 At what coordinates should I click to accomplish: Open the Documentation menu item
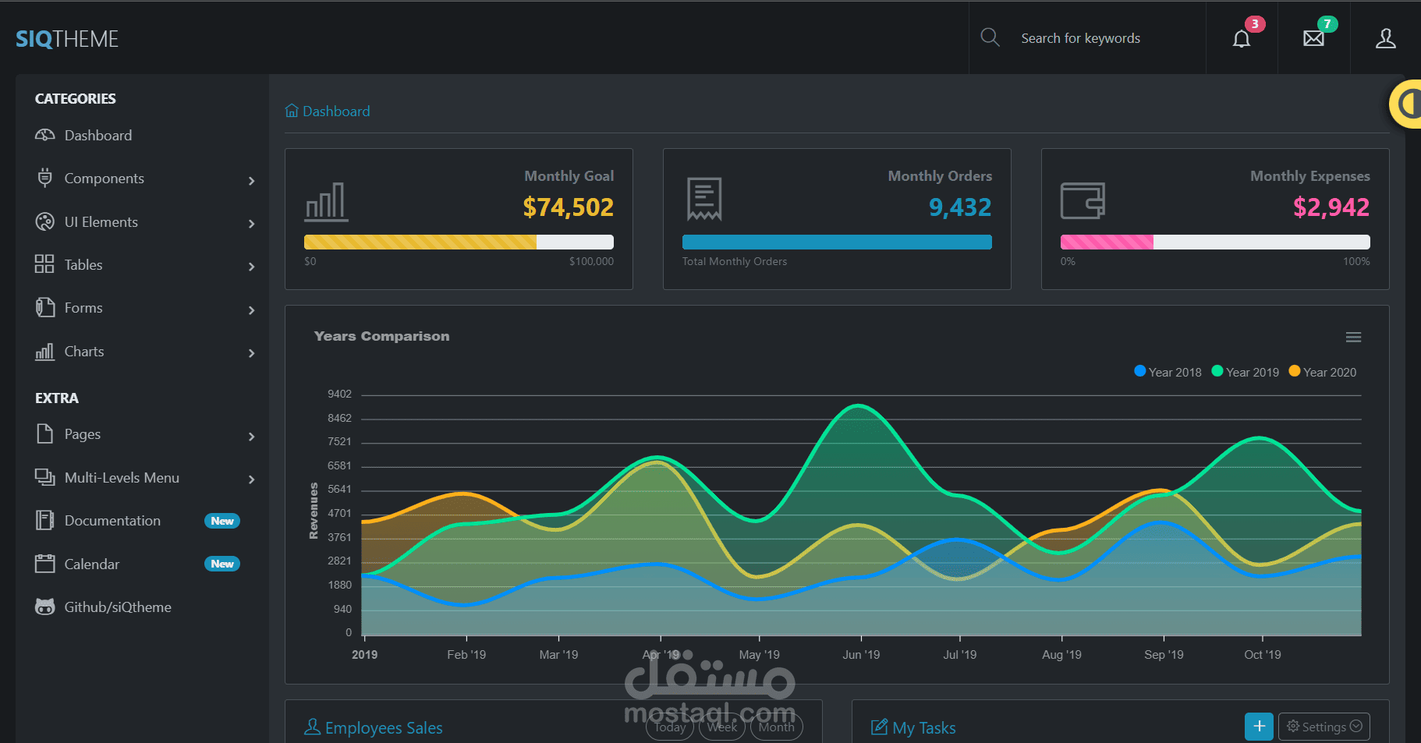(142, 521)
